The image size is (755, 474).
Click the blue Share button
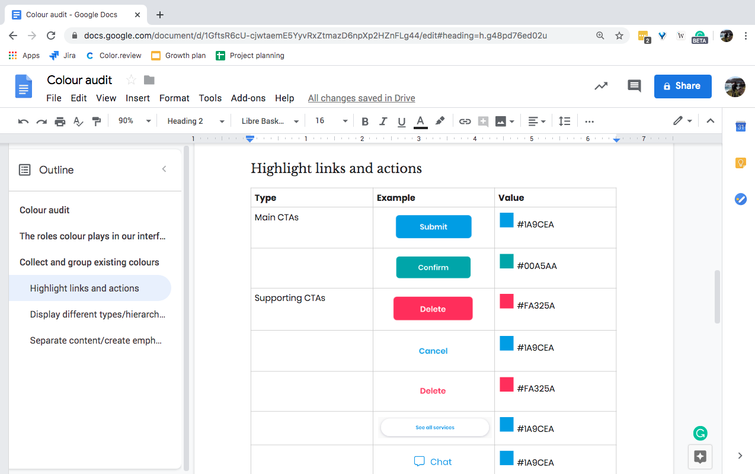tap(683, 86)
